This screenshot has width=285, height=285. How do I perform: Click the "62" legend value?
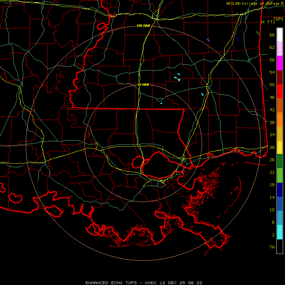272,47
